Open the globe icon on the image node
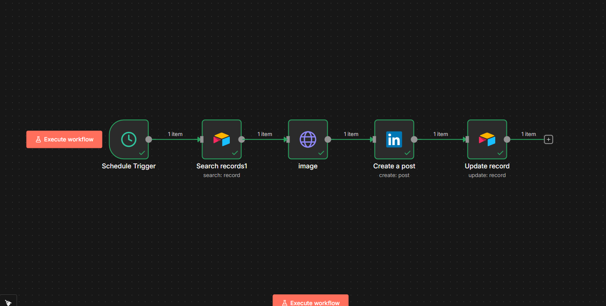Viewport: 606px width, 306px height. 308,139
